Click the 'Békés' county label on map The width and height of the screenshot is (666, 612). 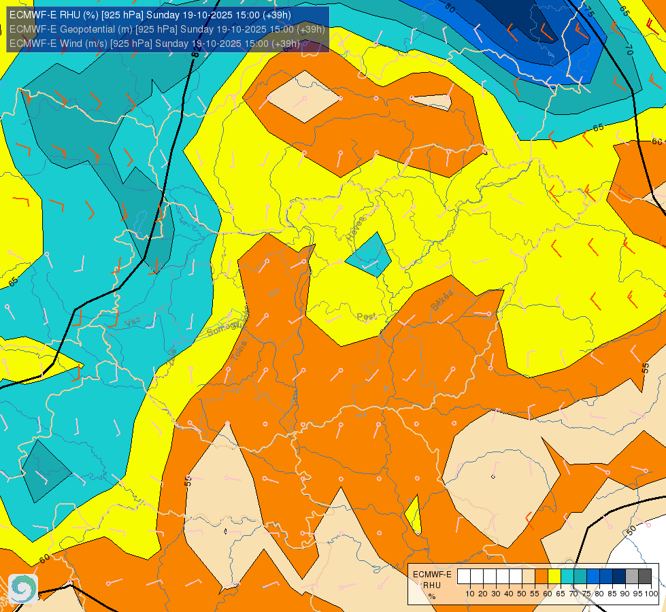442,301
